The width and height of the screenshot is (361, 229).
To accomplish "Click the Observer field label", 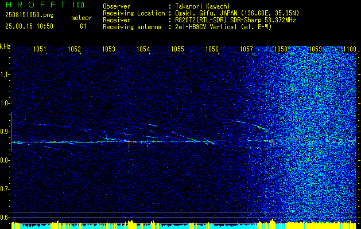I will 117,6.
